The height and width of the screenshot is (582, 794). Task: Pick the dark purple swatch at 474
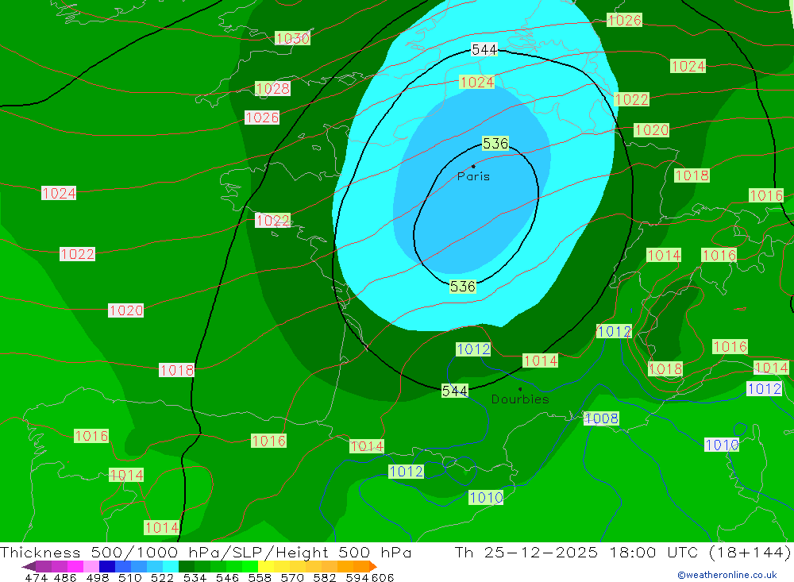pyautogui.click(x=44, y=566)
